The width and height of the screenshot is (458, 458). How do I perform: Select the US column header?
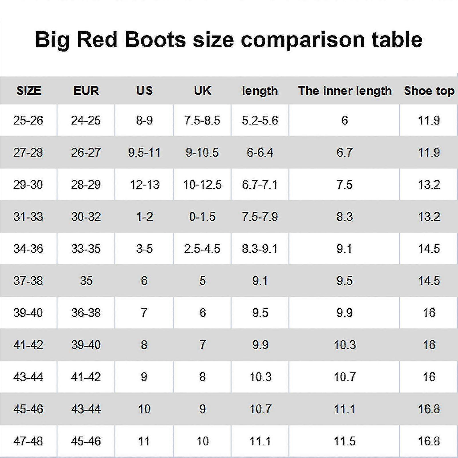click(144, 91)
